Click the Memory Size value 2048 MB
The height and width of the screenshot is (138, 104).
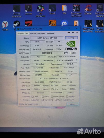coord(39,75)
